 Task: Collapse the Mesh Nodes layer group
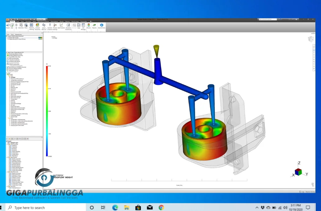pyautogui.click(x=7, y=157)
